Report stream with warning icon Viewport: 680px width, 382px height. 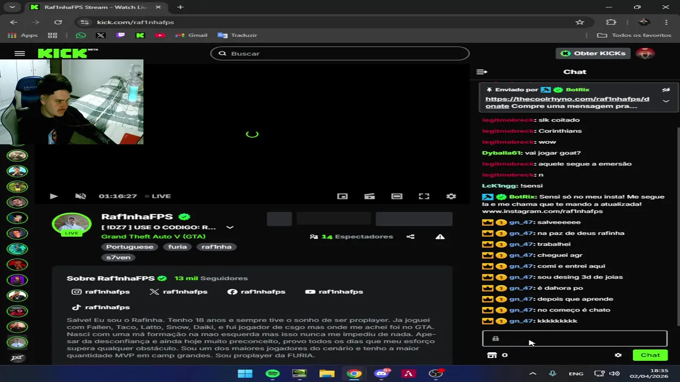click(x=440, y=237)
